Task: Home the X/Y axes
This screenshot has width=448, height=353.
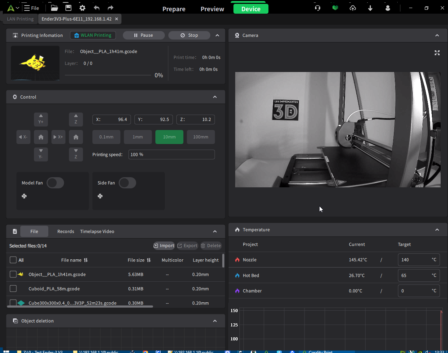Action: click(x=41, y=137)
